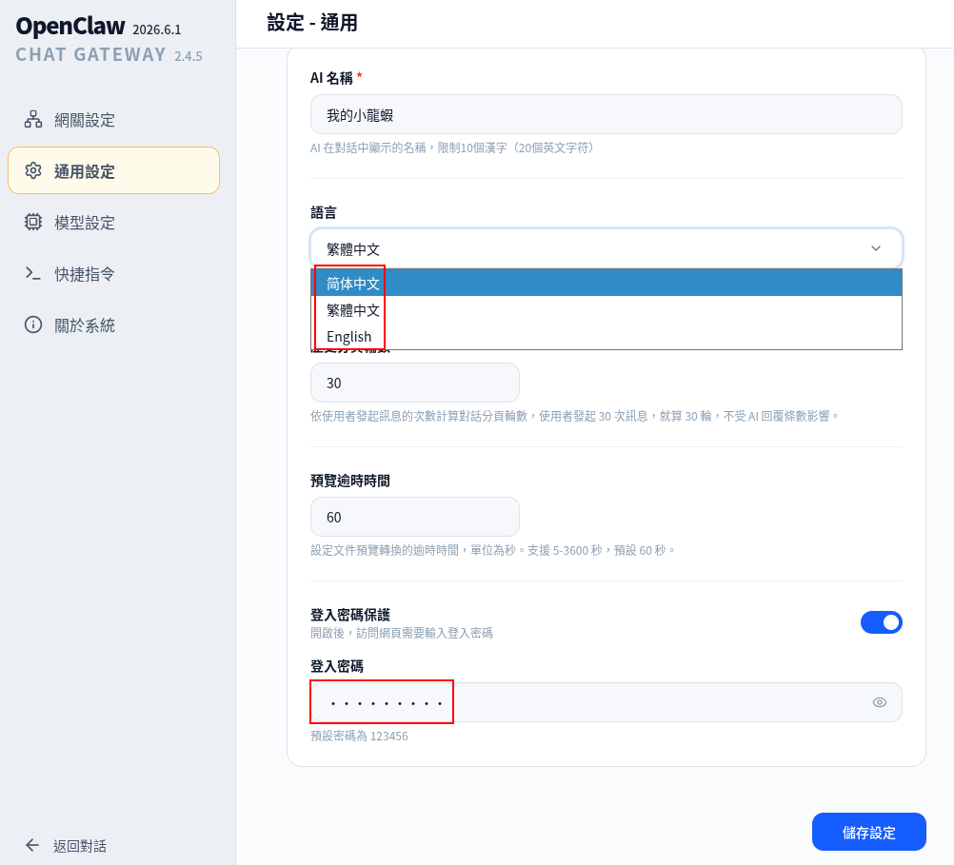Click the 登入密碼 password field
954x865 pixels.
point(606,702)
